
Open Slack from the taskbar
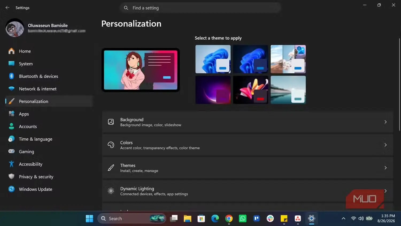(x=270, y=219)
